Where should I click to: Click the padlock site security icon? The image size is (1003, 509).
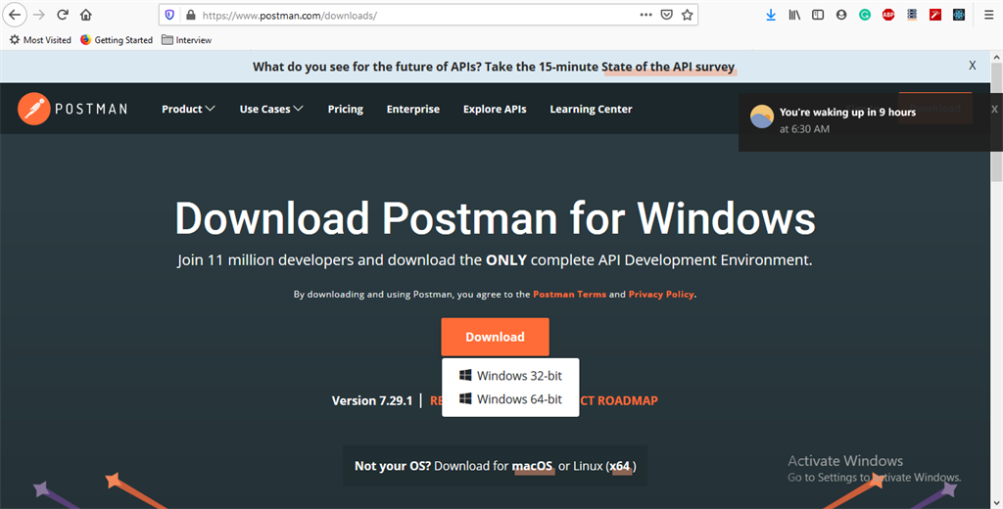click(190, 15)
